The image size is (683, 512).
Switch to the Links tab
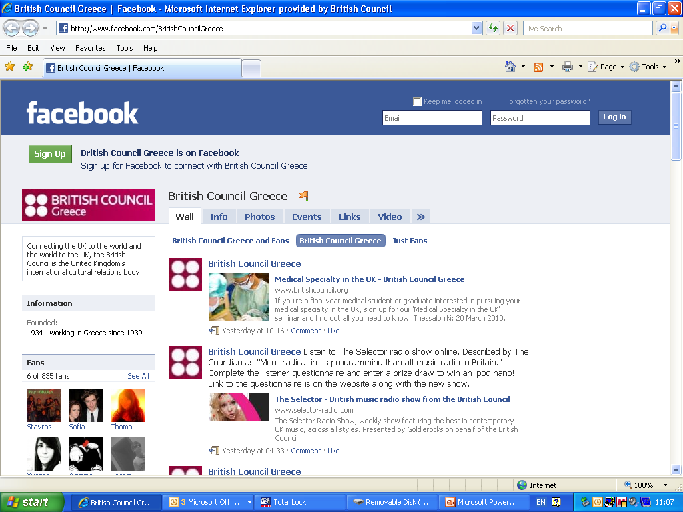coord(350,217)
